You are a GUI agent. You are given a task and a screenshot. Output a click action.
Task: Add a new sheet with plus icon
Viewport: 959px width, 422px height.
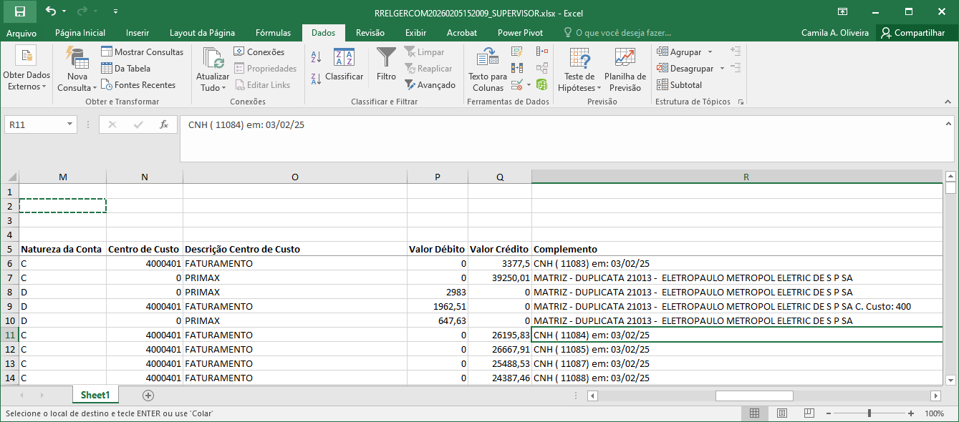[x=148, y=395]
